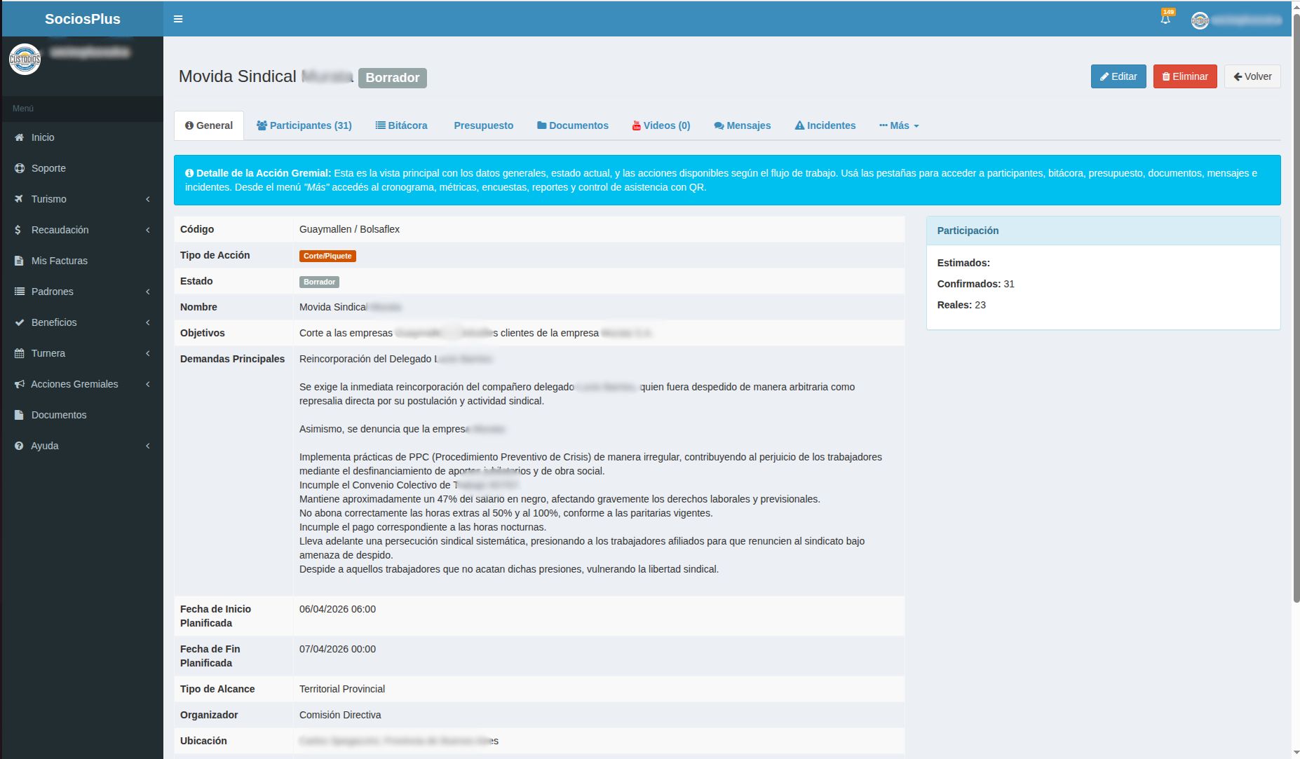Click the Volver button
Viewport: 1300px width, 759px height.
pyautogui.click(x=1252, y=76)
